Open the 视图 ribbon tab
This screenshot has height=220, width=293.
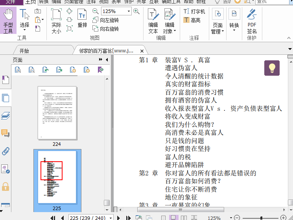tap(104, 2)
